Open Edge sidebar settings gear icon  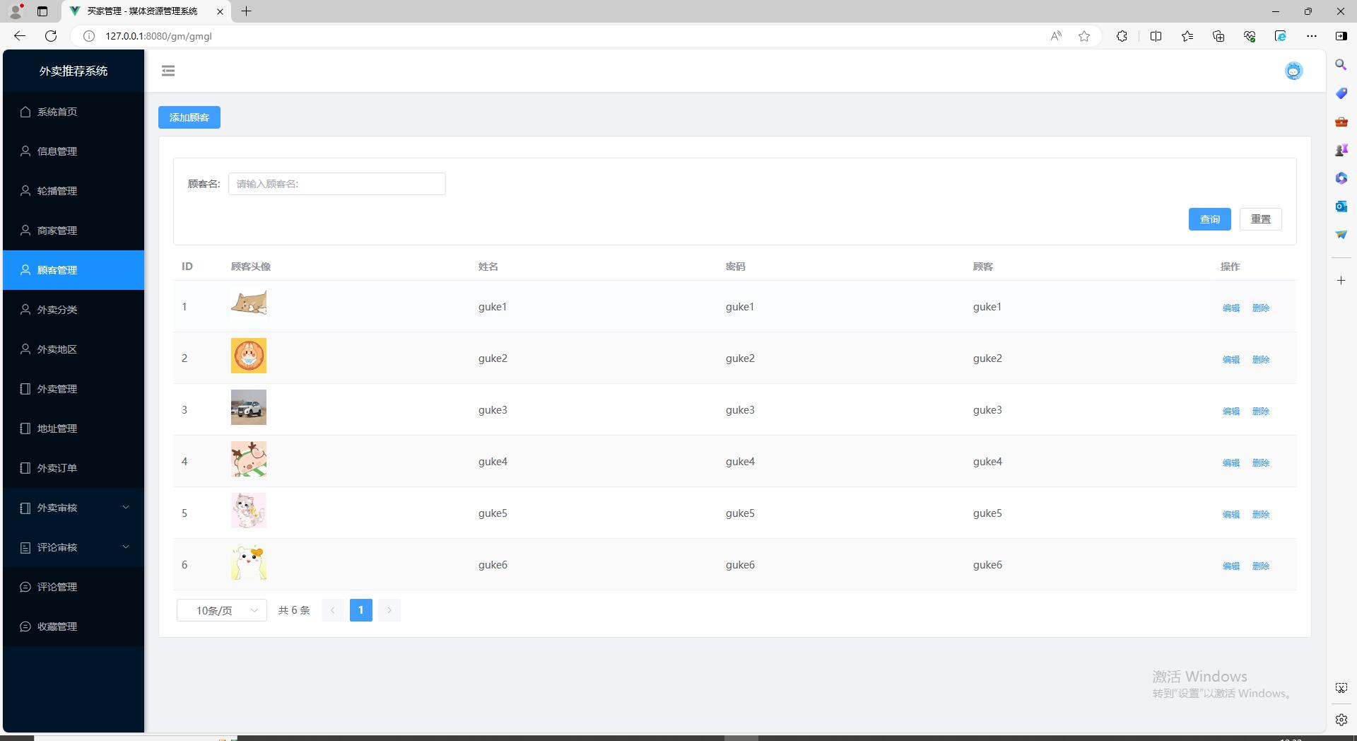click(1341, 720)
